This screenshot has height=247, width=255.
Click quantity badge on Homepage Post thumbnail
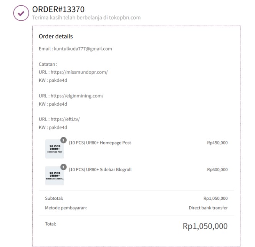tap(63, 140)
